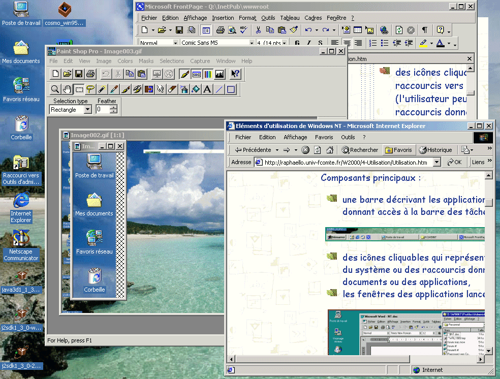This screenshot has width=500, height=379.
Task: Choose the Flood Fill bucket tool
Action: [x=196, y=90]
